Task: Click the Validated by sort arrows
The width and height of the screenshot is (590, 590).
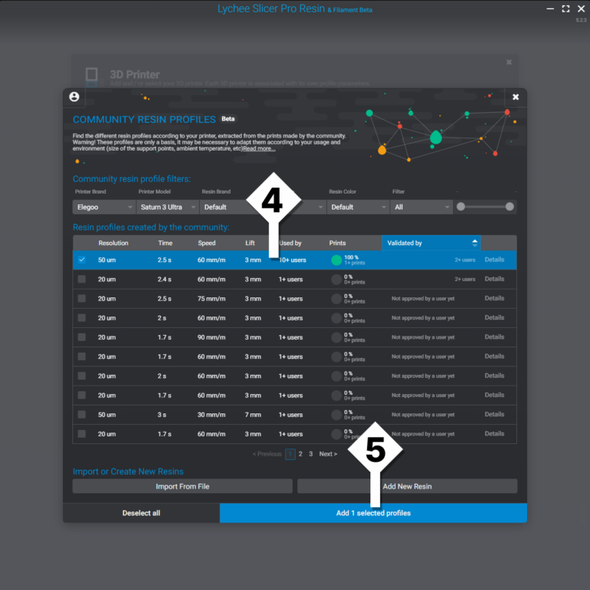Action: 475,243
